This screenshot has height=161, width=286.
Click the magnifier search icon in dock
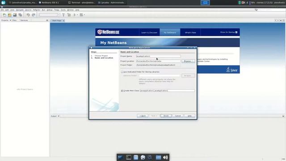pyautogui.click(x=150, y=157)
